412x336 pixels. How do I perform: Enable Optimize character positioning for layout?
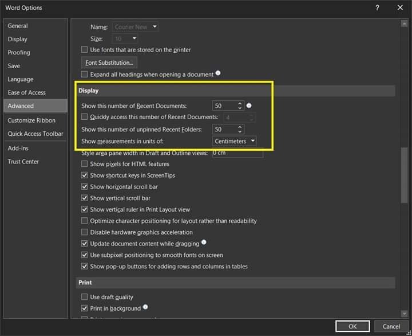click(x=84, y=221)
